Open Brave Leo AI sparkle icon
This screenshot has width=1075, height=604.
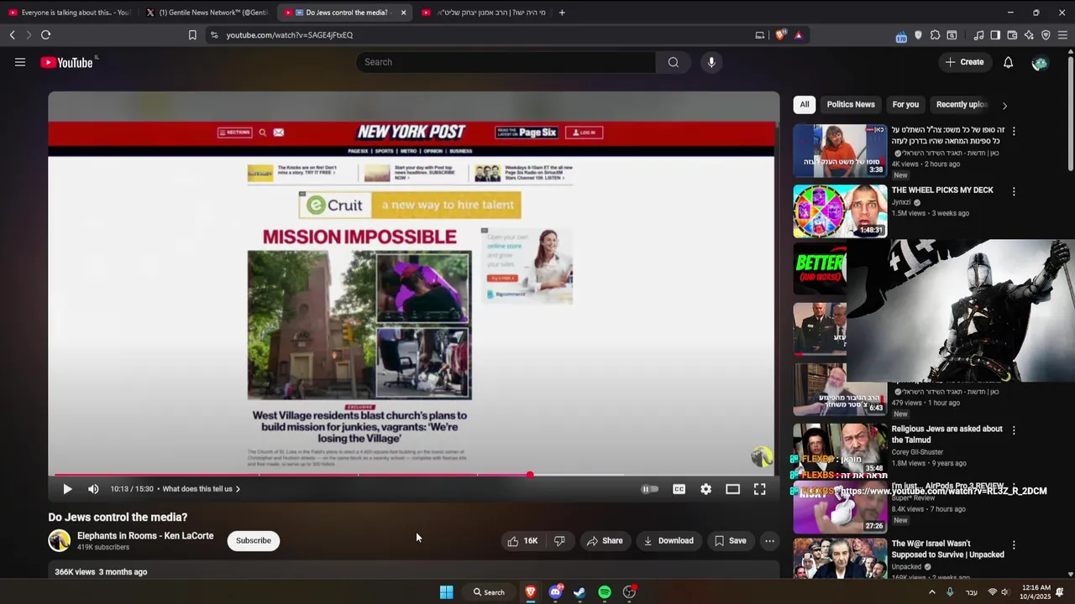tap(1029, 35)
